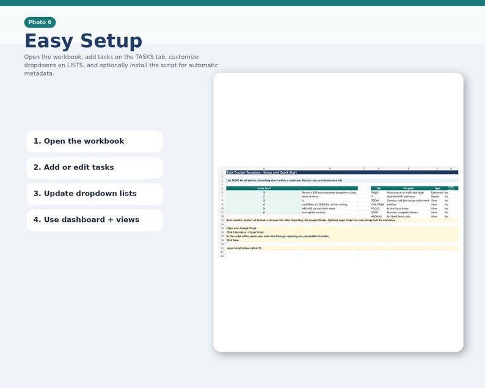Click the 'Use TASKS for all entries' row
Screen dimensions: 485x388
click(342, 180)
